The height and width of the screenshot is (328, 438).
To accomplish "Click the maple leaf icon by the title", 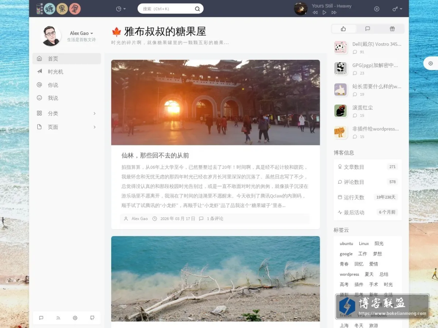I will (116, 32).
